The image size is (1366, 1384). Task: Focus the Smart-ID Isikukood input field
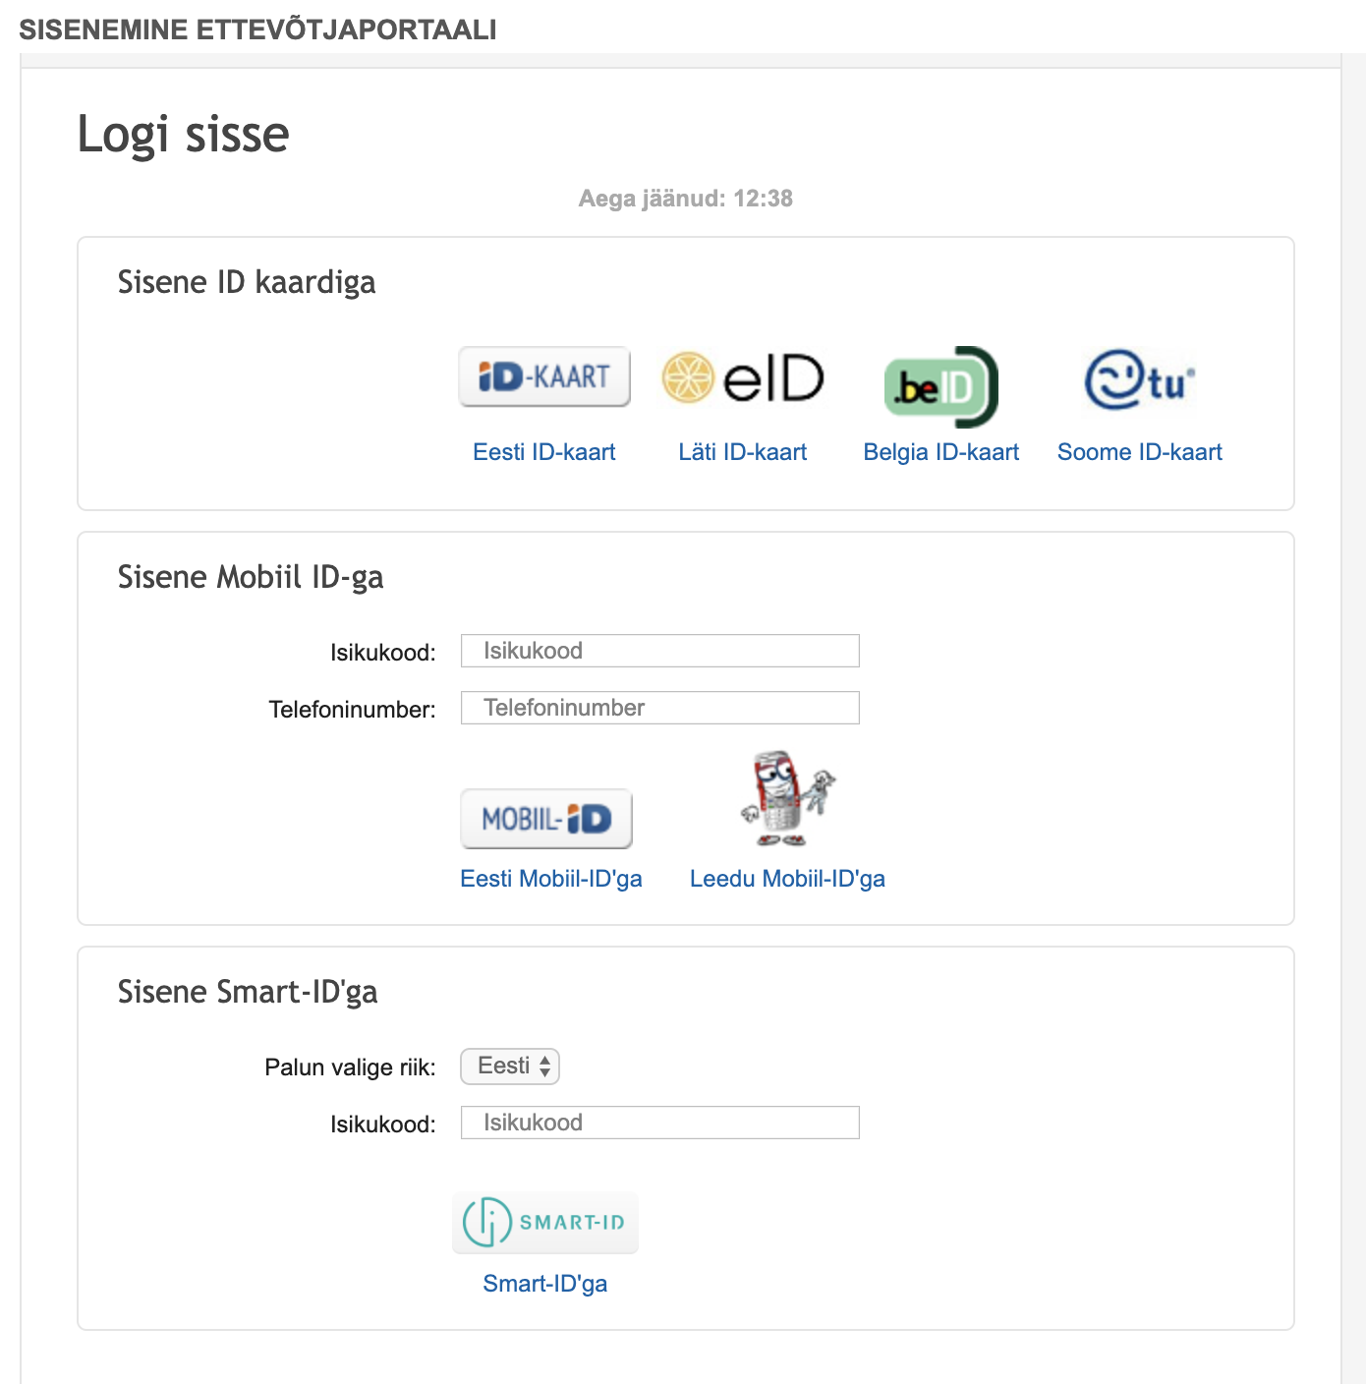[x=659, y=1123]
